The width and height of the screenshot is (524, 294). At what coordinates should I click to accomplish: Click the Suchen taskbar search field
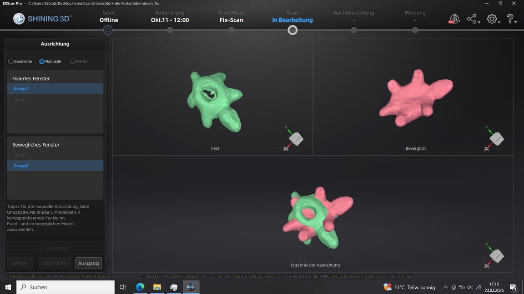65,287
